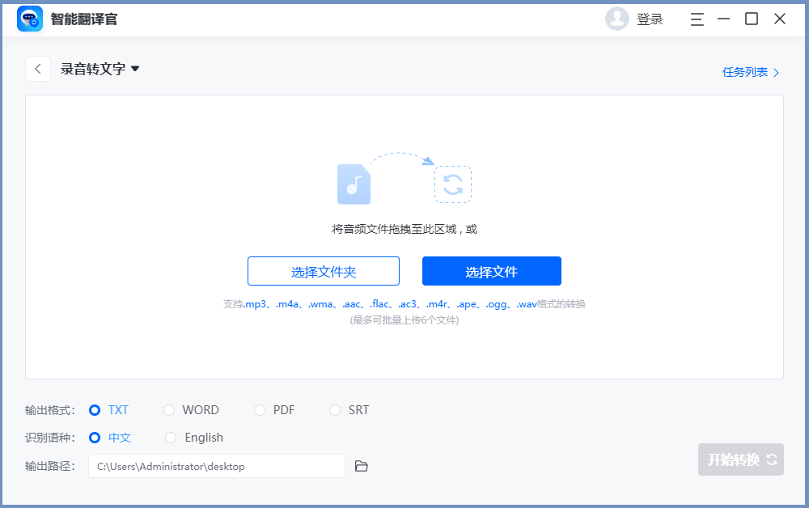Maximize the application window
Screen dimensions: 809x508
click(752, 19)
